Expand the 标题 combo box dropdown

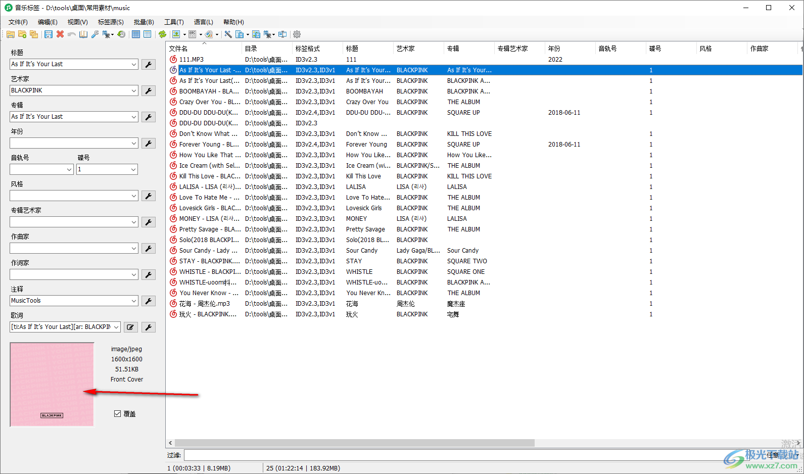click(134, 64)
